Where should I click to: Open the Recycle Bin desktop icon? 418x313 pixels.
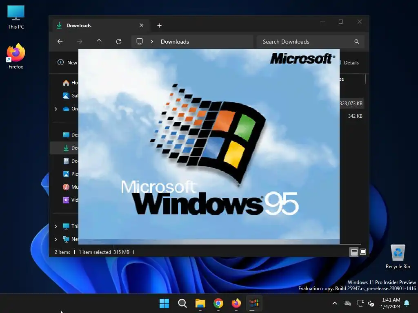pyautogui.click(x=398, y=256)
